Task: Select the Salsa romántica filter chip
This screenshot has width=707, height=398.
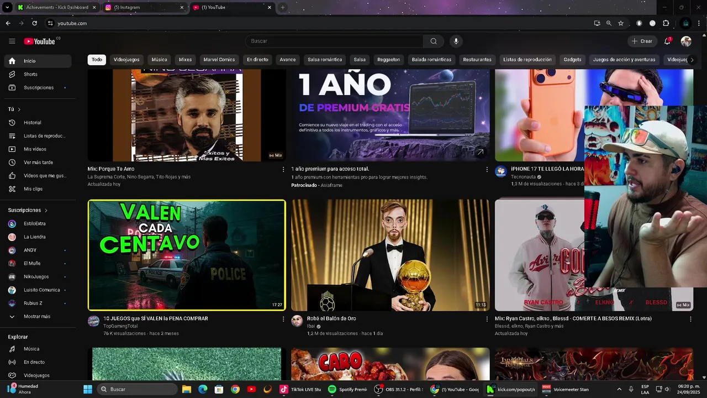Action: pos(325,60)
